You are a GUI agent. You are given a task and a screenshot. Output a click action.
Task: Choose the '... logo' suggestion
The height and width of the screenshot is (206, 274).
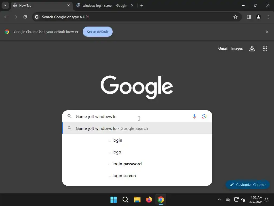click(137, 152)
